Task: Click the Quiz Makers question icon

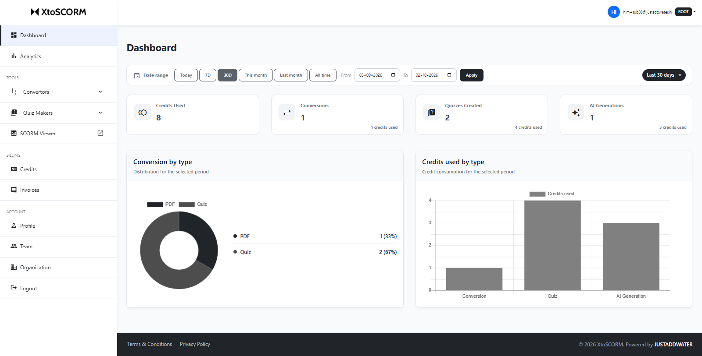Action: point(14,113)
